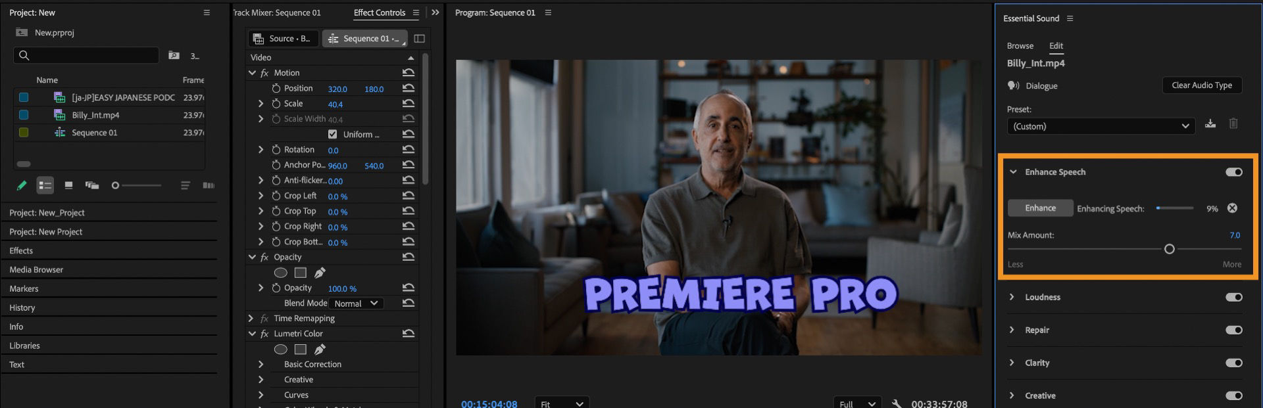Viewport: 1263px width, 408px height.
Task: Open the Preset (Custom) dropdown
Action: pyautogui.click(x=1101, y=126)
